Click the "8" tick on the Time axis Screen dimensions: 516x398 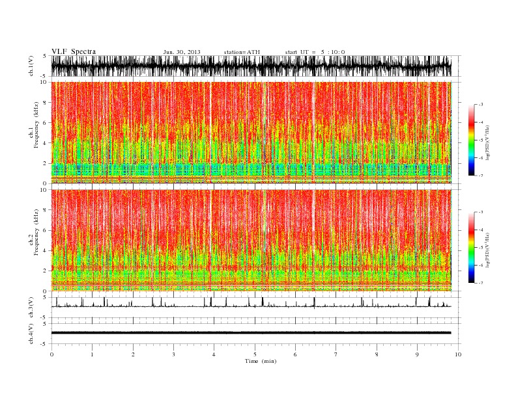[377, 354]
